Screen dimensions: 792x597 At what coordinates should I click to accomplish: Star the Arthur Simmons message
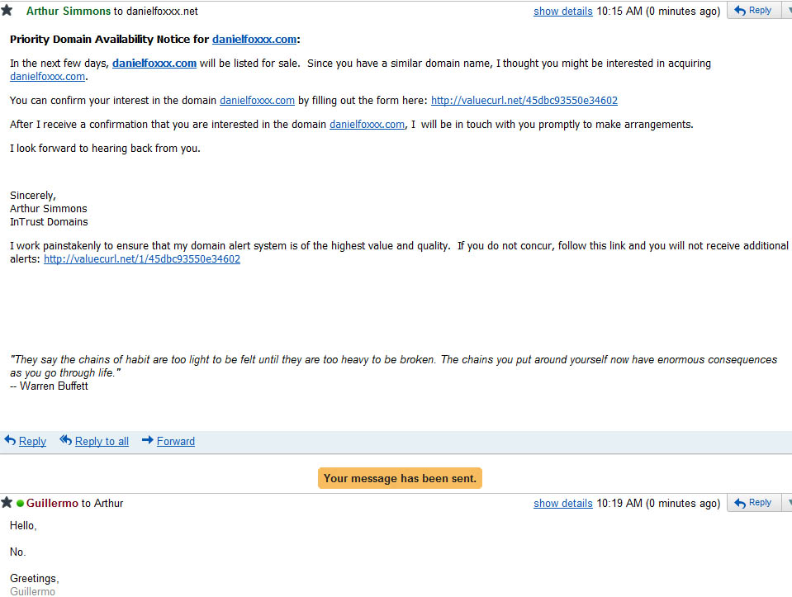click(7, 10)
